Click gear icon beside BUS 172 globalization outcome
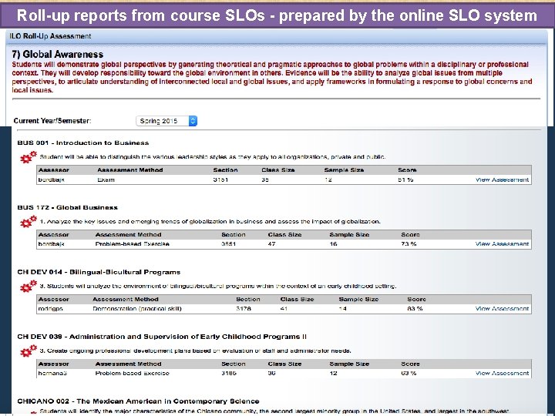Viewport: 555px width, 416px height. point(29,222)
